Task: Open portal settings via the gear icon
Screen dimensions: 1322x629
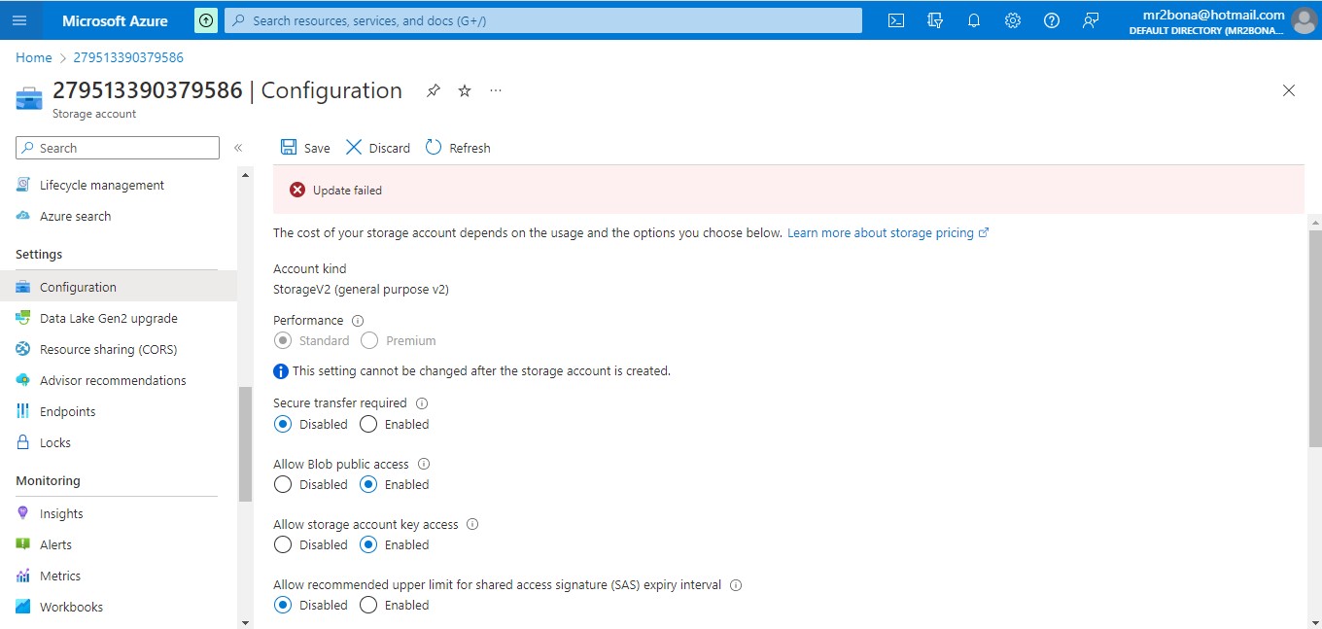Action: 1012,20
